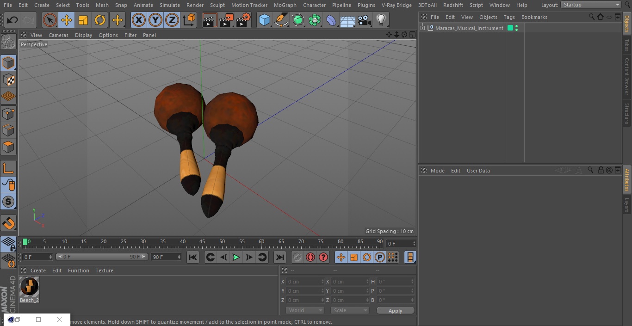Play animation forward

tap(236, 257)
